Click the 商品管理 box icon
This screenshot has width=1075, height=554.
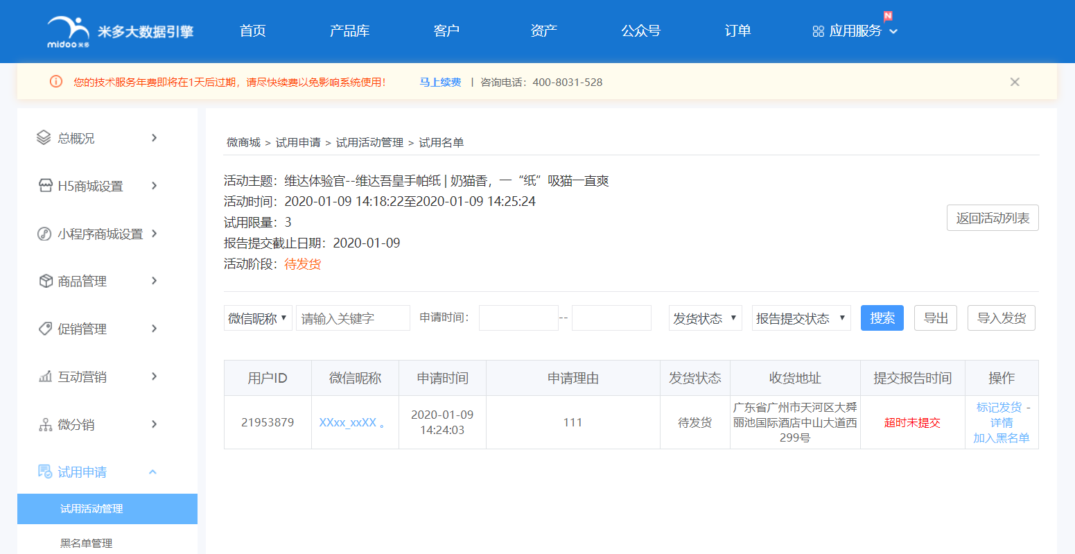[x=45, y=281]
